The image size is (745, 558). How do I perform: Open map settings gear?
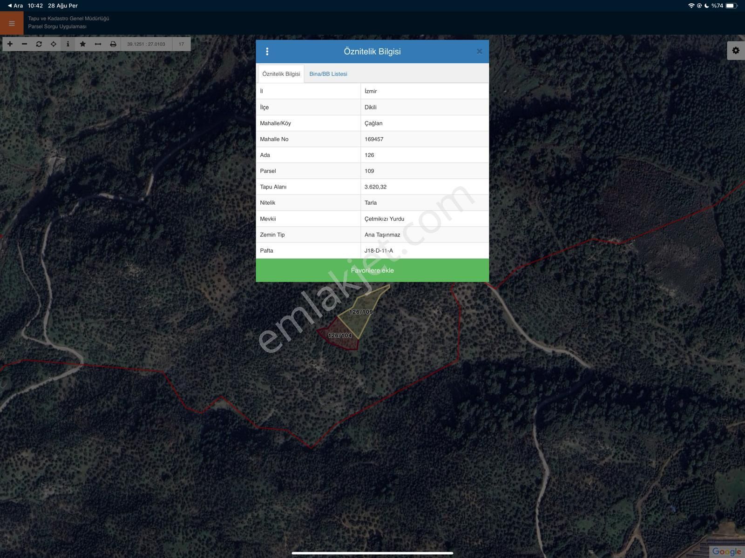736,50
